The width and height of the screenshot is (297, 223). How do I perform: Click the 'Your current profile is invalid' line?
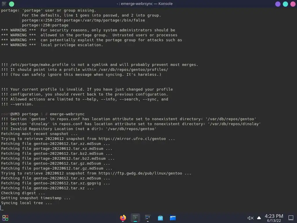pos(87,89)
